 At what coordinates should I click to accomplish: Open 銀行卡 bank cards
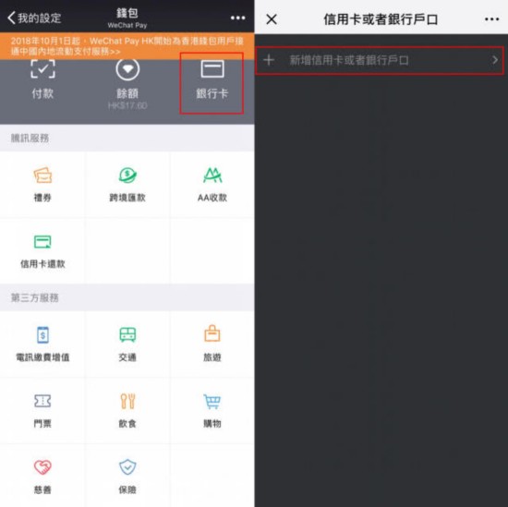tap(212, 79)
